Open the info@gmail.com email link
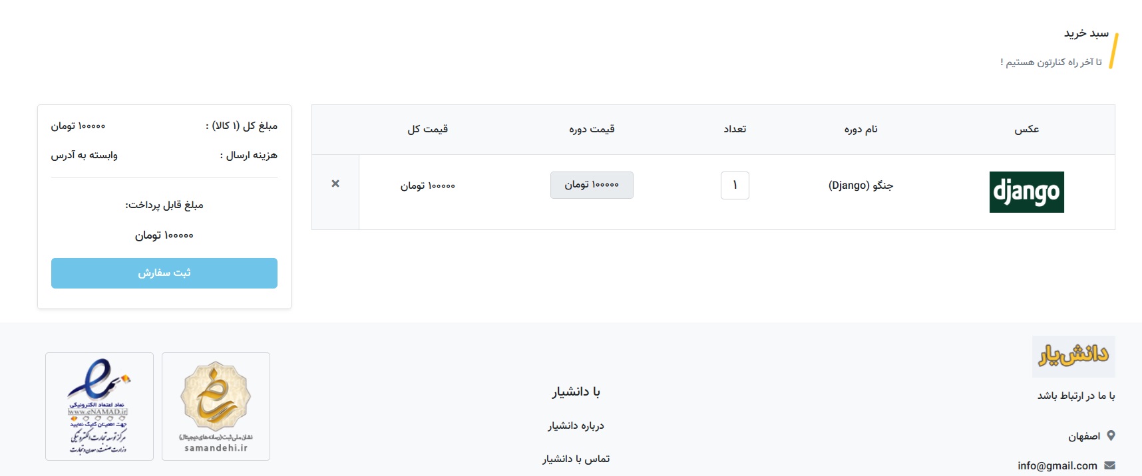Viewport: 1142px width, 476px height. pos(1057,465)
